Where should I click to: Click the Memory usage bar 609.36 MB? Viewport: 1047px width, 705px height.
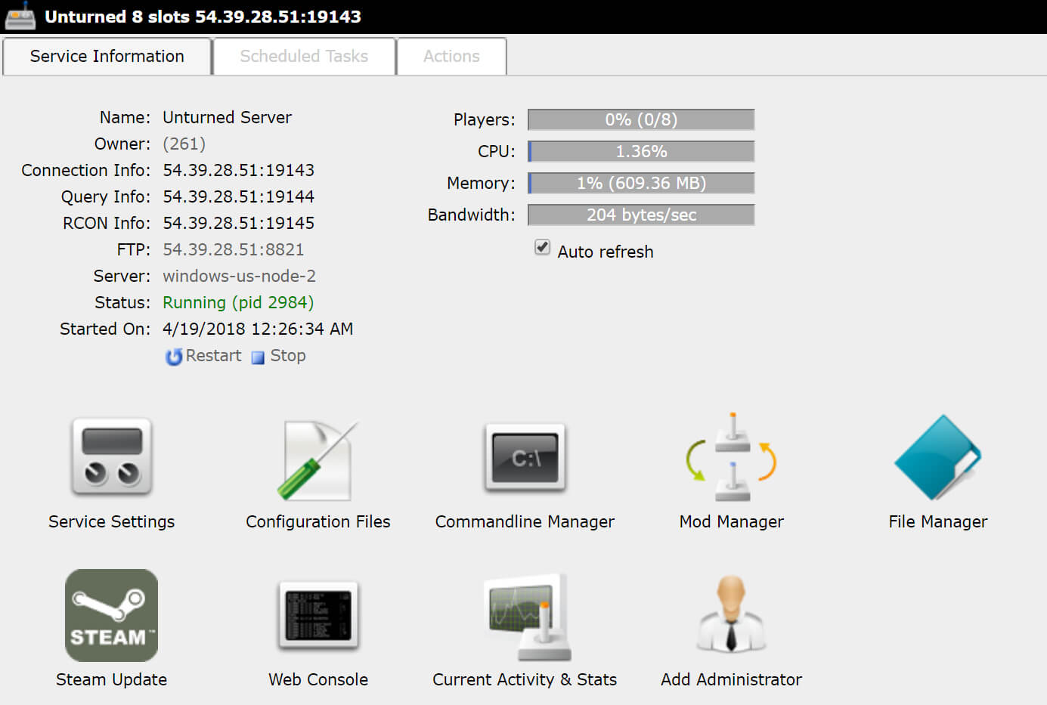pos(641,183)
